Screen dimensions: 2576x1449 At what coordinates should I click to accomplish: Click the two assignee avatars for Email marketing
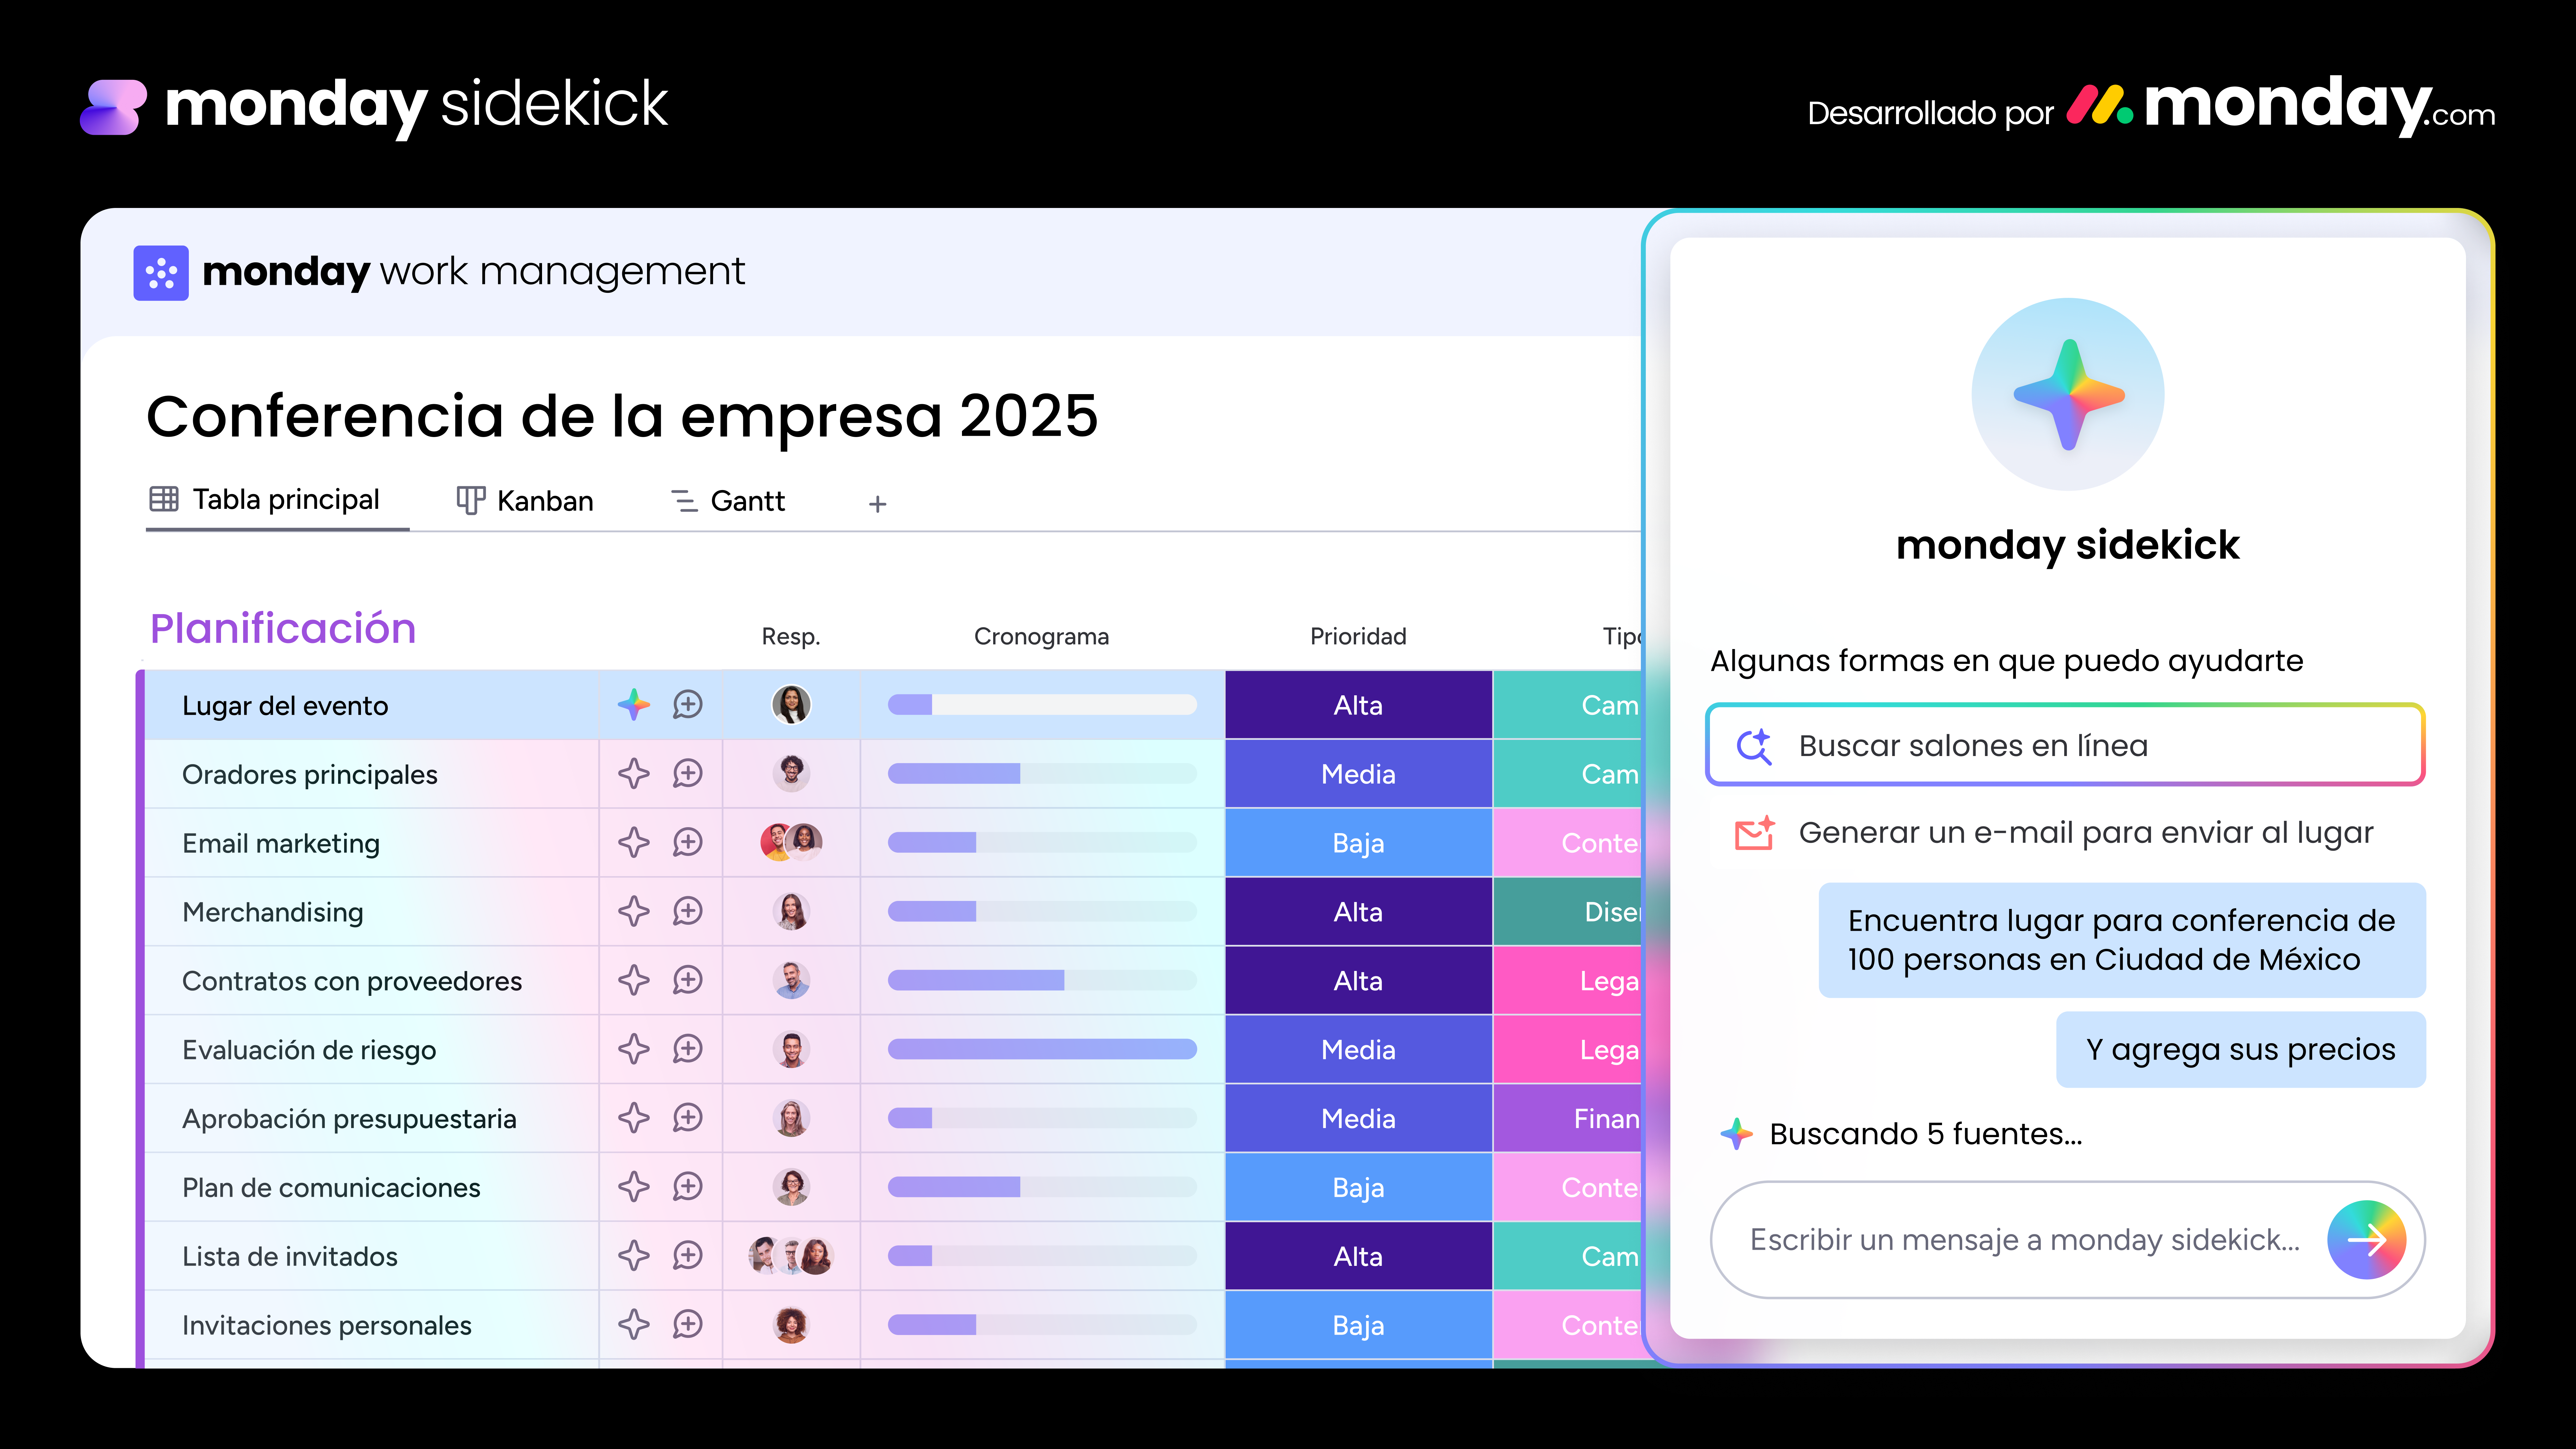pyautogui.click(x=791, y=843)
